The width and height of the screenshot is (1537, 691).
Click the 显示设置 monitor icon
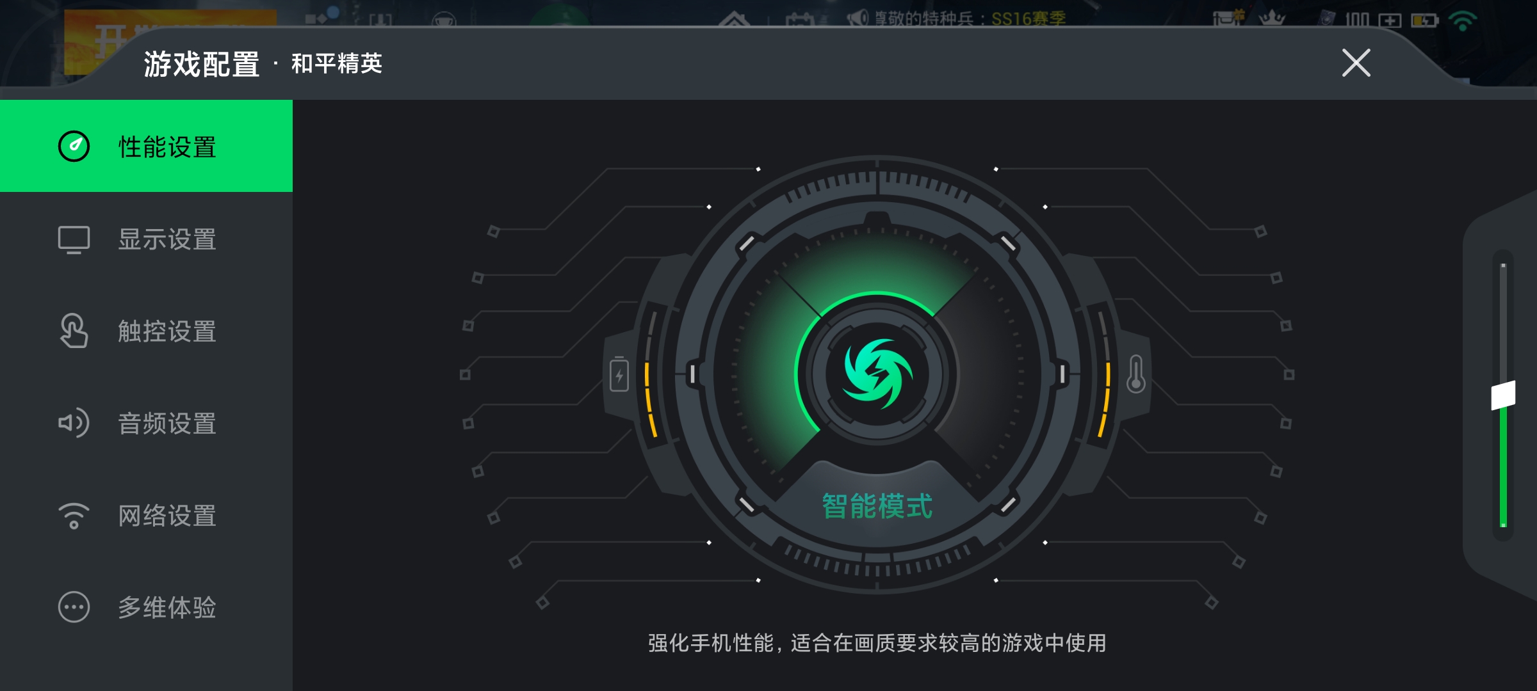74,240
